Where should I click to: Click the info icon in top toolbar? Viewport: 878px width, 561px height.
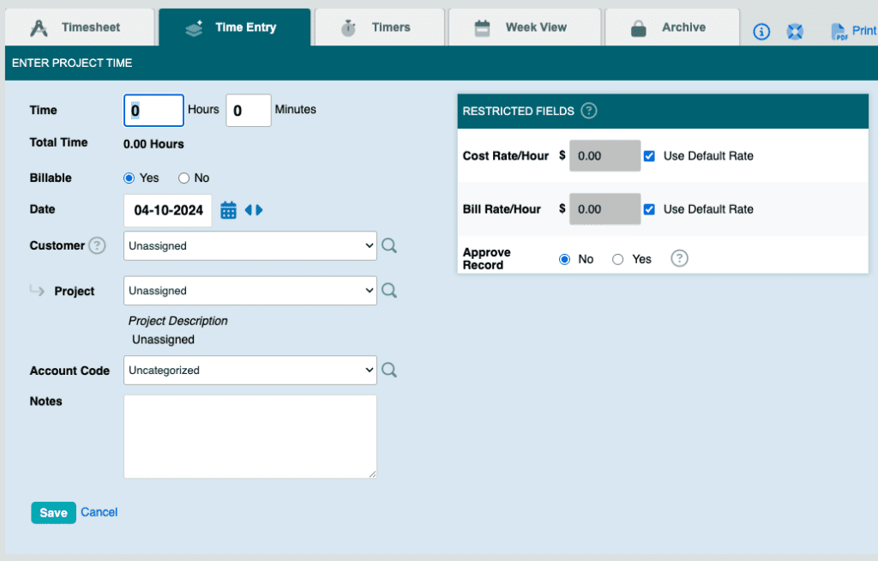(x=761, y=32)
